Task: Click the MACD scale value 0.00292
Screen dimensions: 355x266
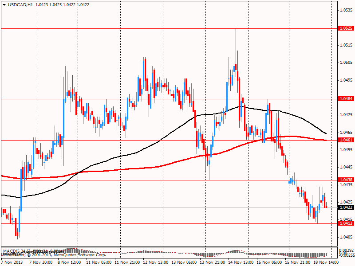Action: click(347, 250)
